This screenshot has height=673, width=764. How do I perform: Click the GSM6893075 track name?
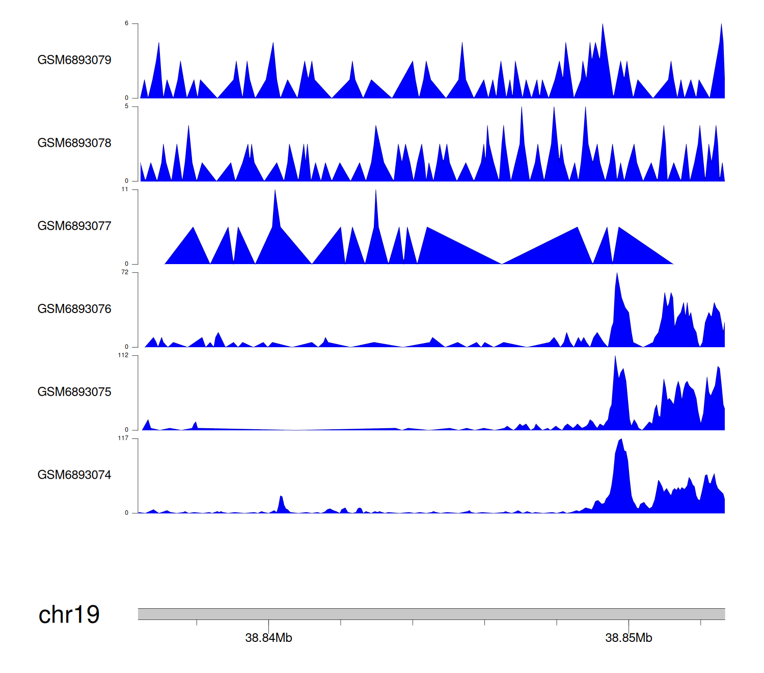pos(74,392)
